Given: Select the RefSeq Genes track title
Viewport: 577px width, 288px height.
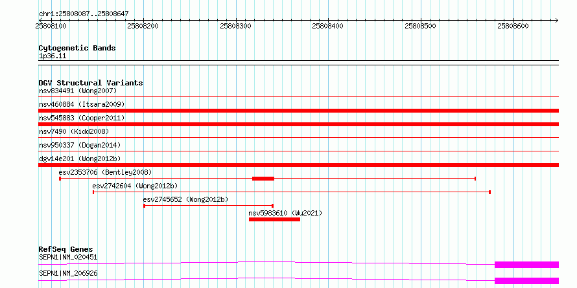Looking at the screenshot, I should coord(66,250).
